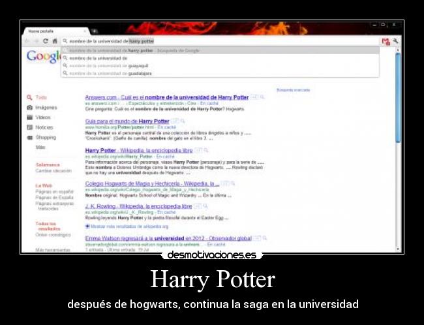Click the camera icon beside Imágenes
The width and height of the screenshot is (424, 325).
tap(29, 108)
